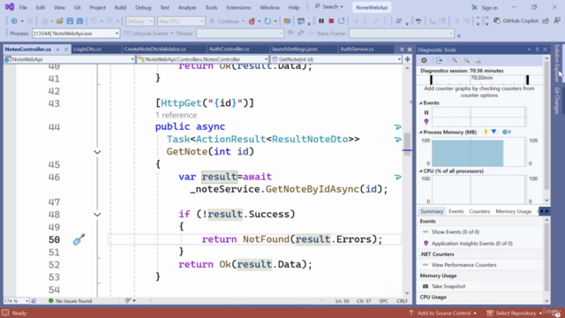Image resolution: width=565 pixels, height=318 pixels.
Task: Open the NotesController class navigation dropdown
Action: pyautogui.click(x=202, y=59)
